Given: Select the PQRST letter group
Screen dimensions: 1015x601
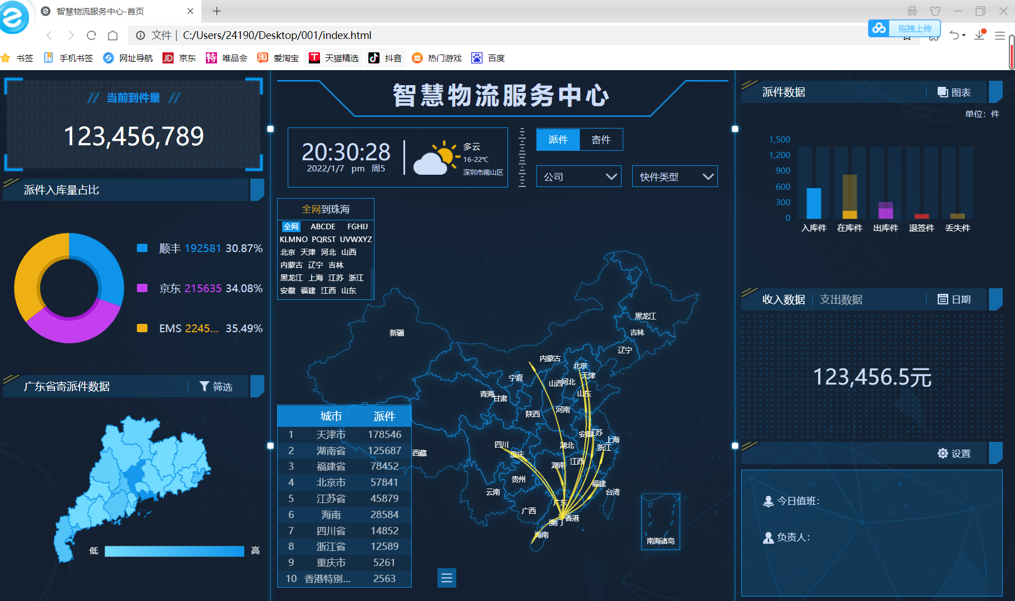Looking at the screenshot, I should 324,239.
